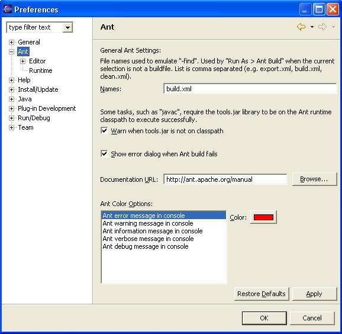Select Runtime under Ant

point(41,70)
